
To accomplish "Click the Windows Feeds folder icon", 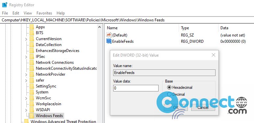I will [x=32, y=116].
